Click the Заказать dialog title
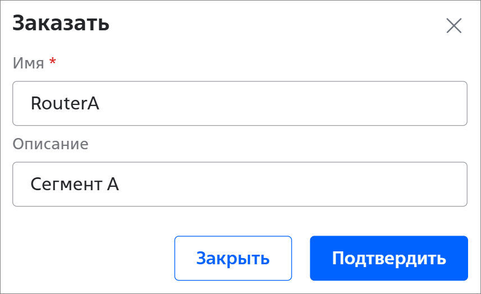481x294 pixels. [x=61, y=24]
